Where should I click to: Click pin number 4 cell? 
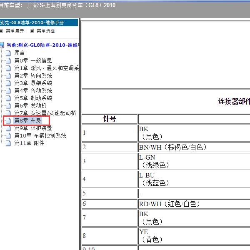pyautogui.click(x=110, y=179)
